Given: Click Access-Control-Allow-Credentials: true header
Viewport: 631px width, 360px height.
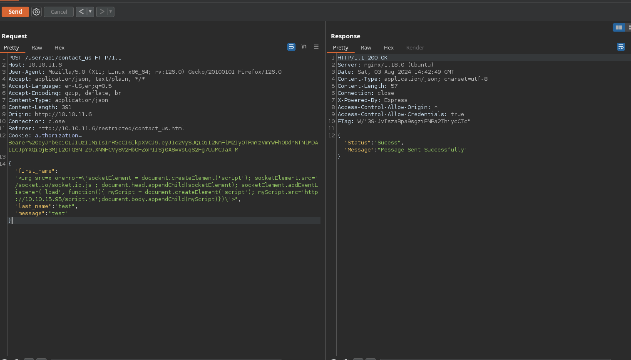Looking at the screenshot, I should click(401, 114).
